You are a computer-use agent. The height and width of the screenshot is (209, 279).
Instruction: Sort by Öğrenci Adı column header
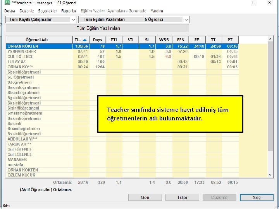pyautogui.click(x=39, y=40)
